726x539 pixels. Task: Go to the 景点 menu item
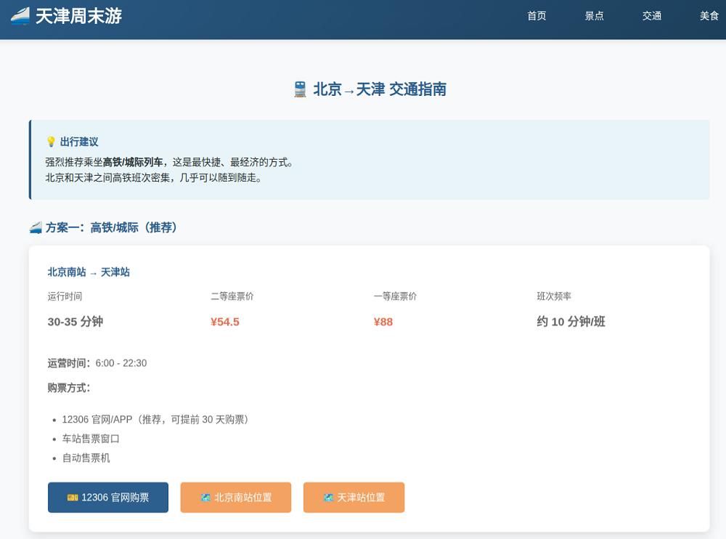click(594, 16)
